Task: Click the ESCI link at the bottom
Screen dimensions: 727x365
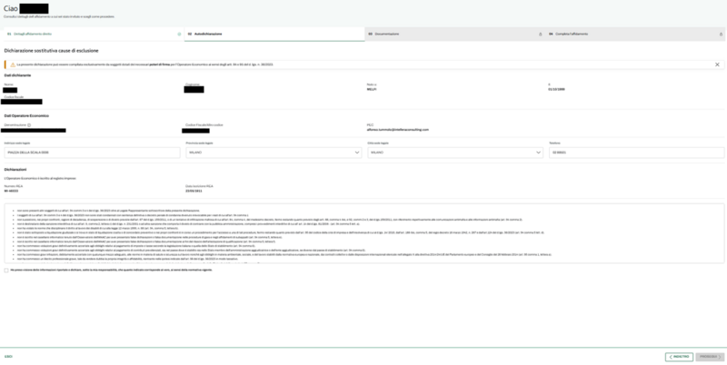Action: click(8, 357)
